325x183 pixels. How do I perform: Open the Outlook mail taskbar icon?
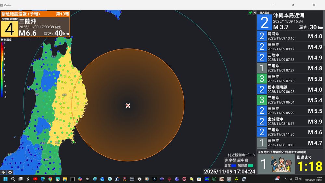(102, 179)
